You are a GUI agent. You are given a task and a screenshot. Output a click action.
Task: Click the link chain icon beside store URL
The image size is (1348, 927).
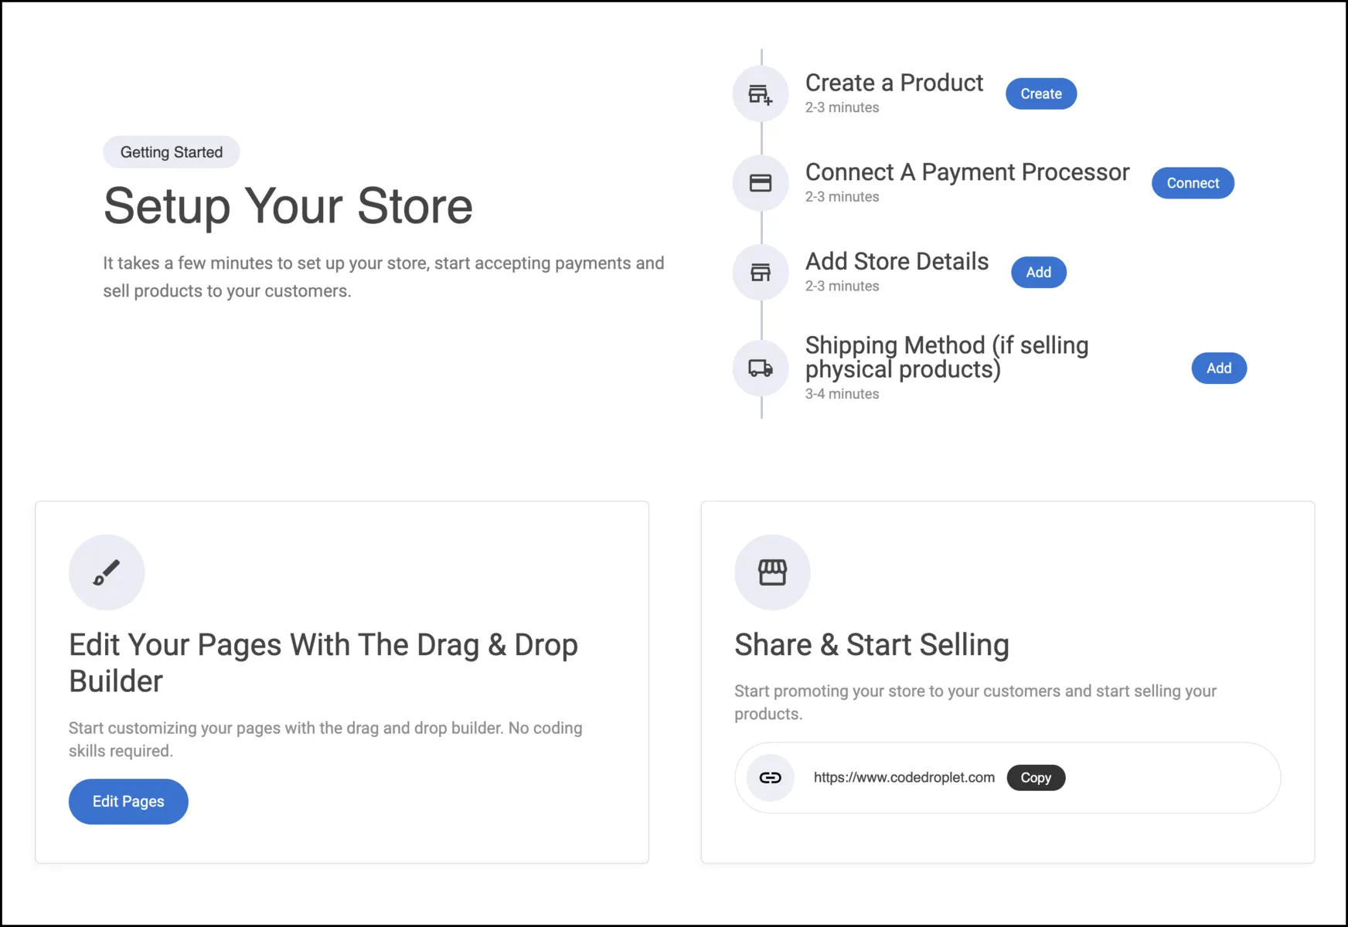(771, 778)
